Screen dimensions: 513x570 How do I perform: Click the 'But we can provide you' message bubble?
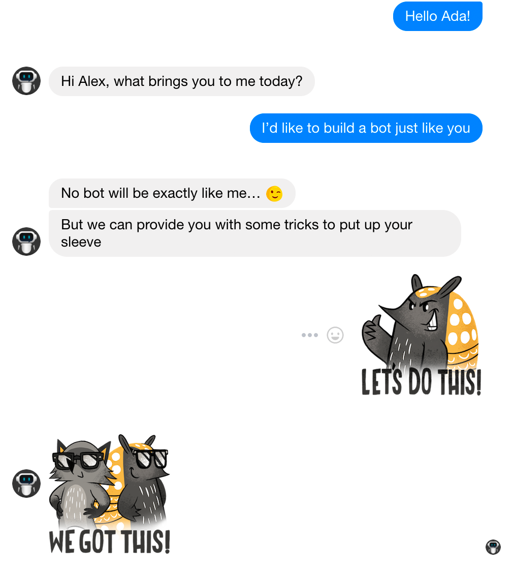255,233
